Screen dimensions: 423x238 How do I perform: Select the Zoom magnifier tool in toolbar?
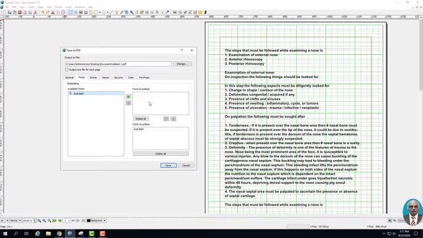pos(132,13)
